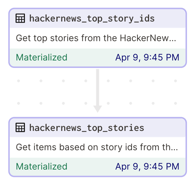Click the table icon beside hackernews_top_stories

[20, 127]
